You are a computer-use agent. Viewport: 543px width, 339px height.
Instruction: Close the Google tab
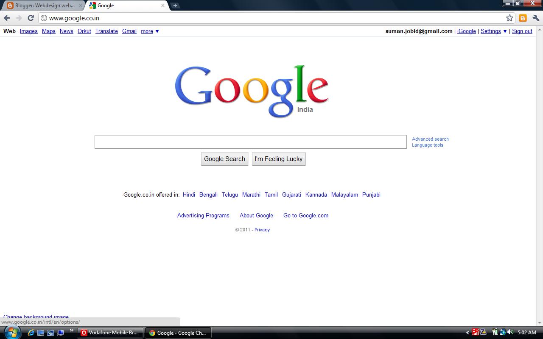coord(162,6)
